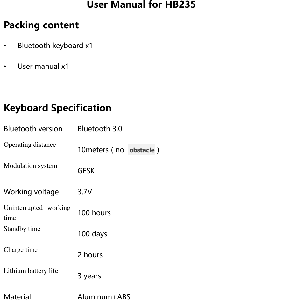Click the "3.7V" value cell
Viewport: 283px width, 307px height.
pos(85,192)
